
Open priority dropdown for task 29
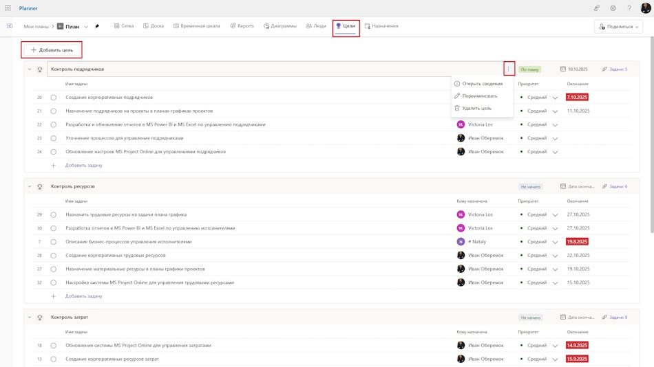(555, 215)
